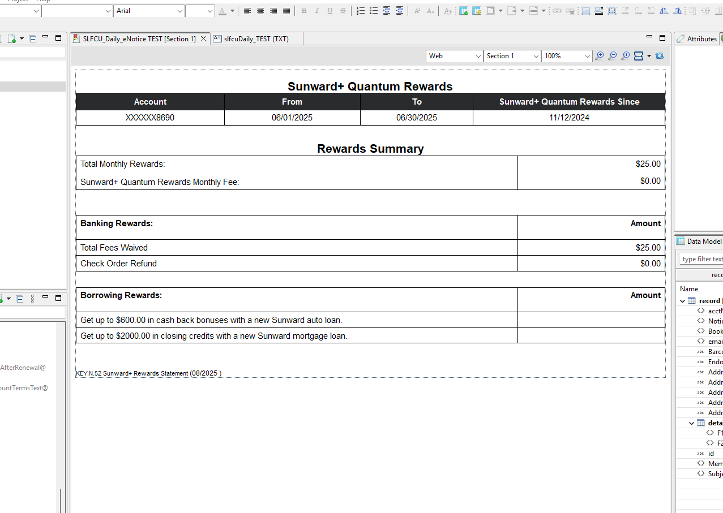Viewport: 723px width, 513px height.
Task: Open the Attributes panel tab
Action: [696, 39]
